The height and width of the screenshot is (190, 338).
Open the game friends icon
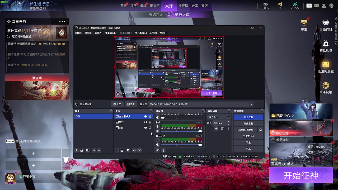324,6
